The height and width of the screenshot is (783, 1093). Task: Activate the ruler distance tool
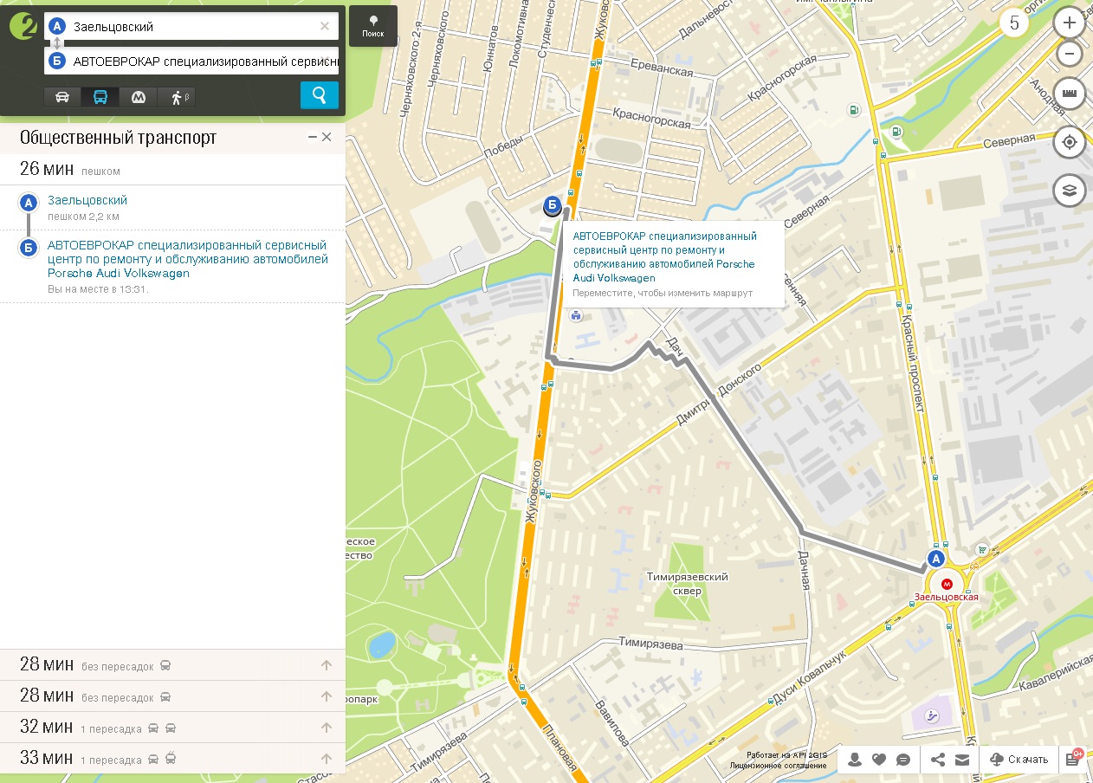pyautogui.click(x=1070, y=94)
